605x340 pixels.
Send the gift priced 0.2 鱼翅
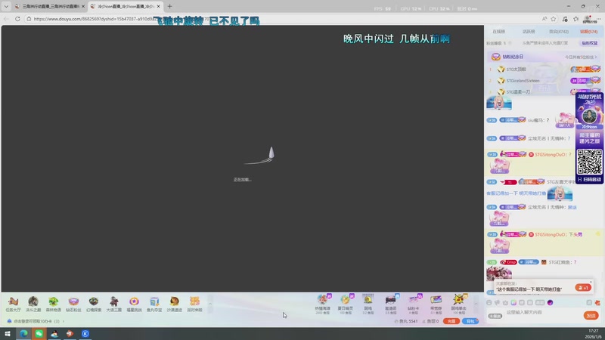tap(368, 304)
